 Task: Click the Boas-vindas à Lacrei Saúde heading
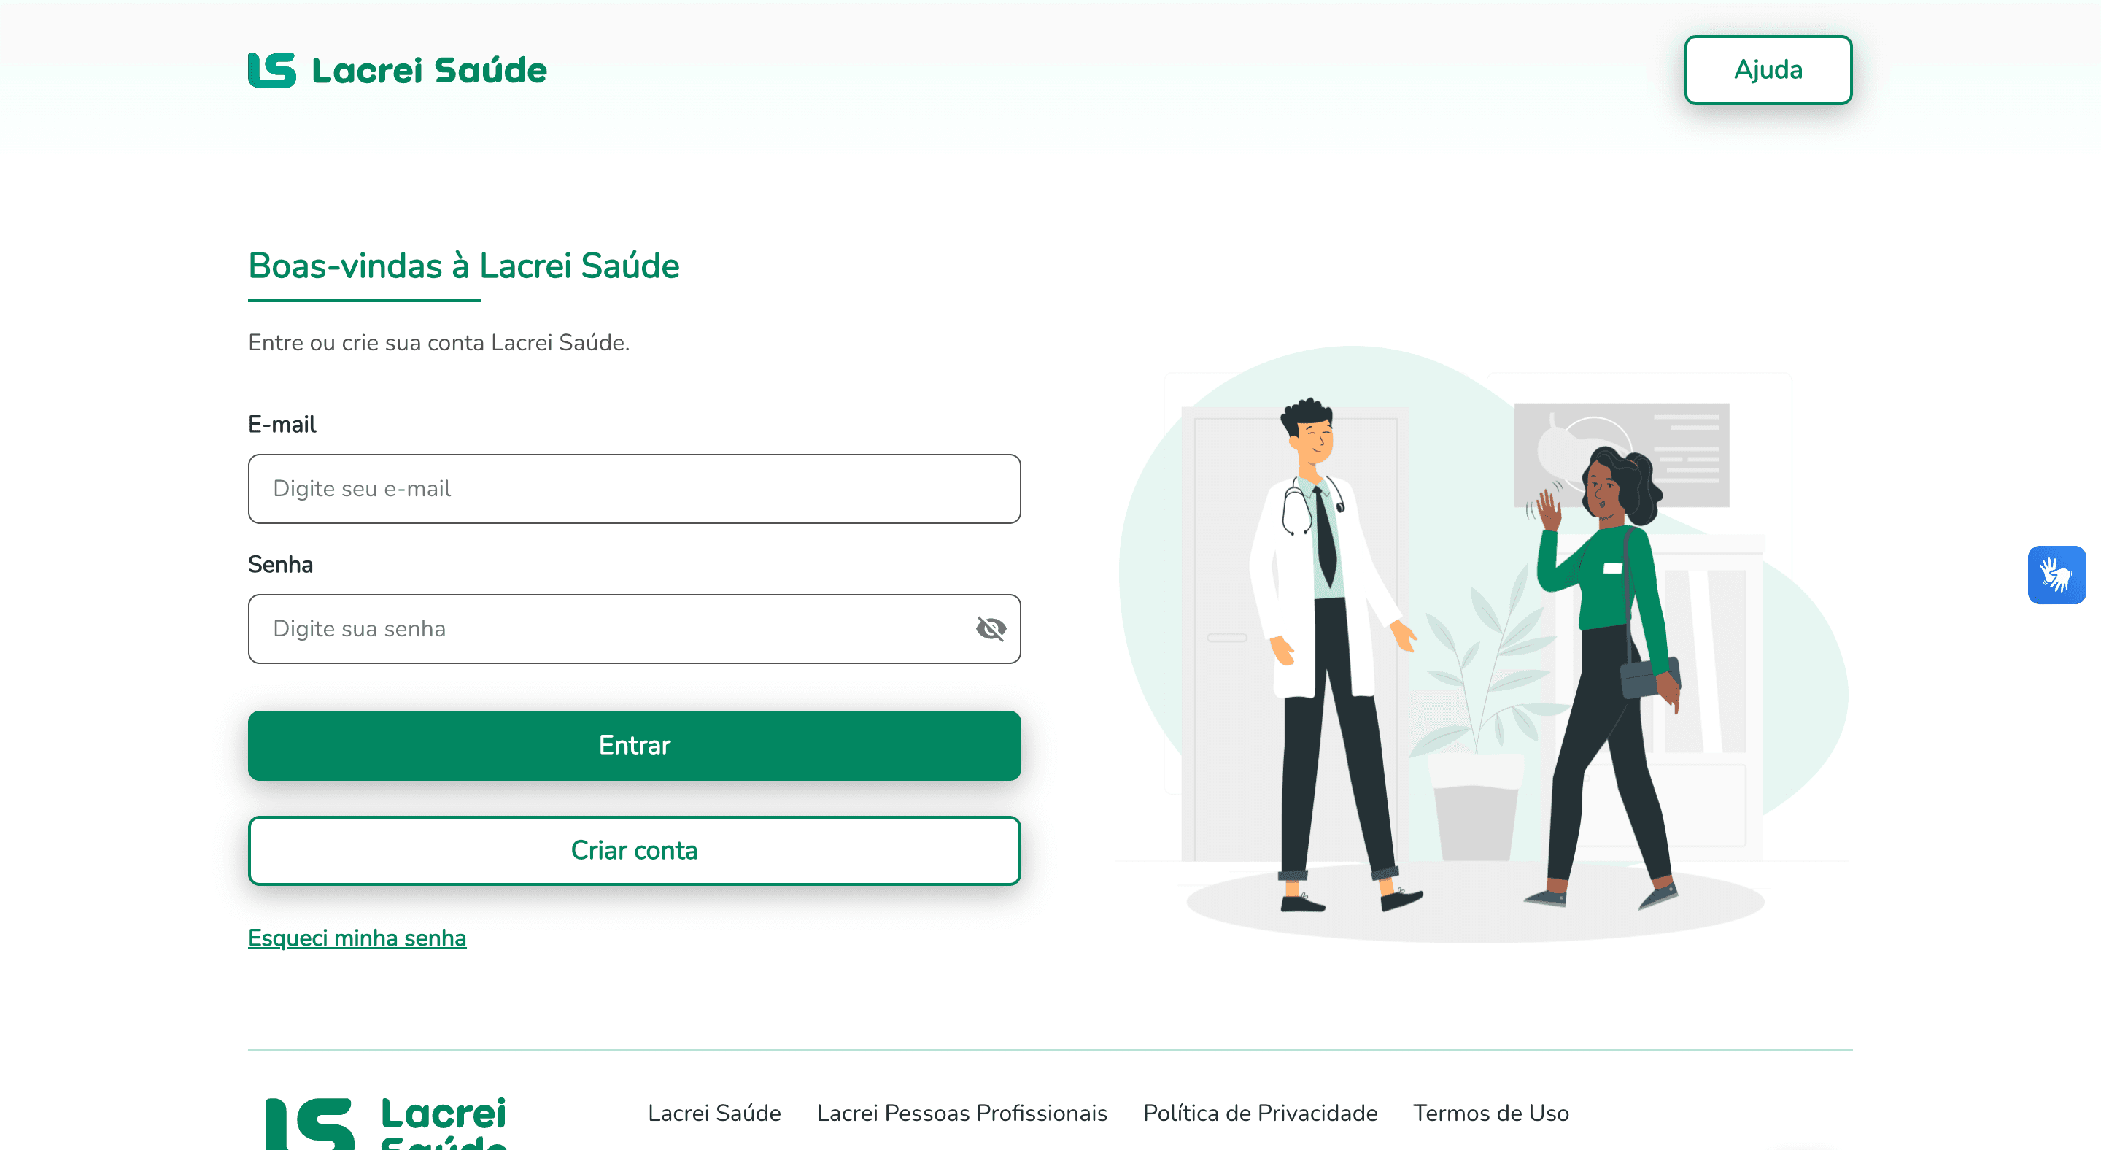click(x=463, y=266)
